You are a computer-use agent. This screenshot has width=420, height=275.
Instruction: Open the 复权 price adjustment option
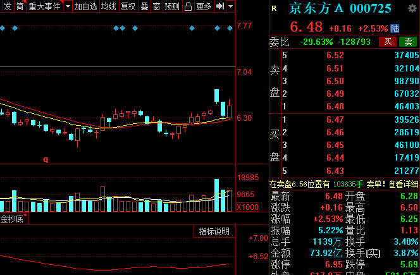click(128, 6)
